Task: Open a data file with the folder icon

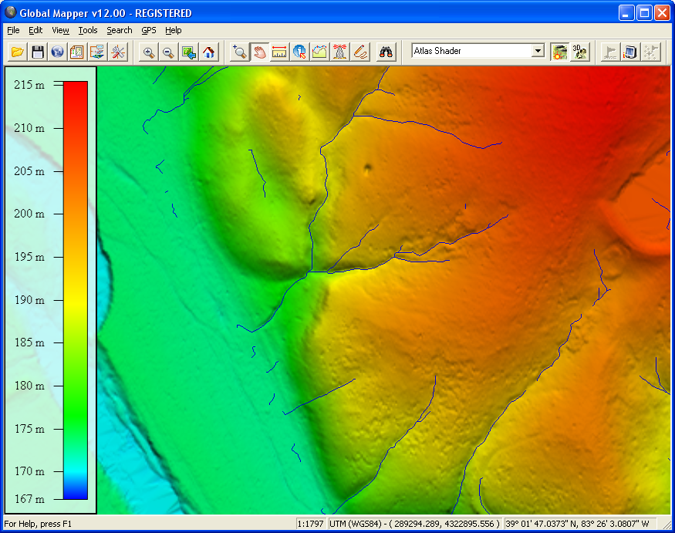Action: (x=17, y=52)
